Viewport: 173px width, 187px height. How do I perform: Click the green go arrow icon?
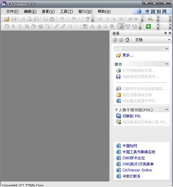coord(148,26)
